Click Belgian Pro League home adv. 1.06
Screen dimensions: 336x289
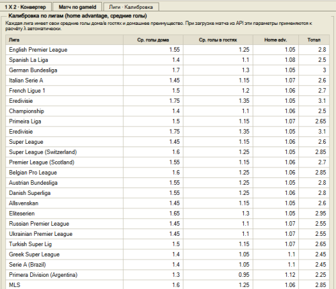click(x=276, y=173)
